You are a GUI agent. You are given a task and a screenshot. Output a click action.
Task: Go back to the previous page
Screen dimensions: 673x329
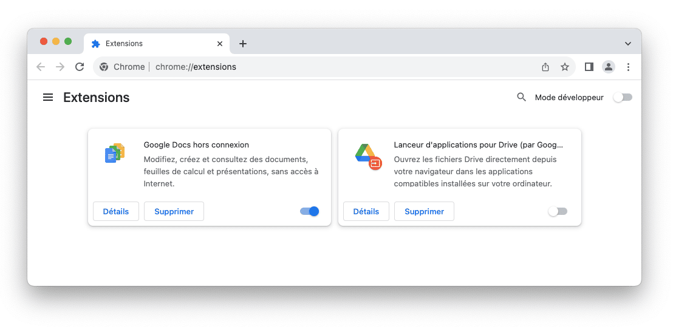coord(41,67)
